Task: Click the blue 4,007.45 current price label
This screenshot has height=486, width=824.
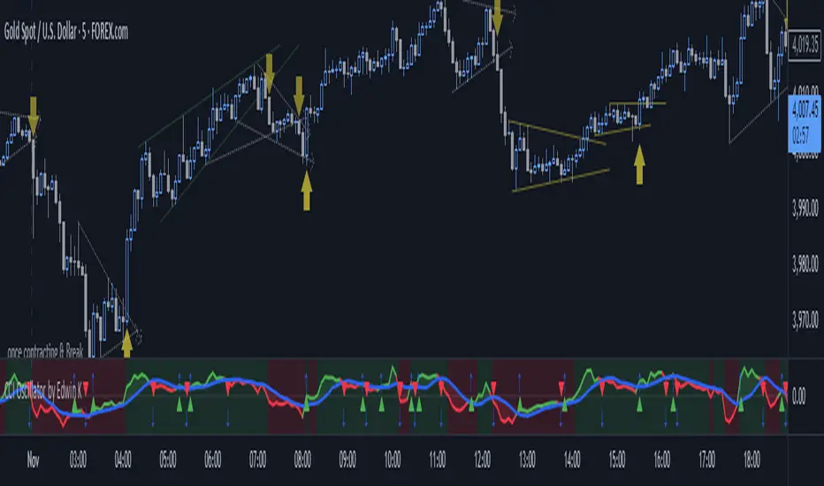Action: pyautogui.click(x=805, y=124)
